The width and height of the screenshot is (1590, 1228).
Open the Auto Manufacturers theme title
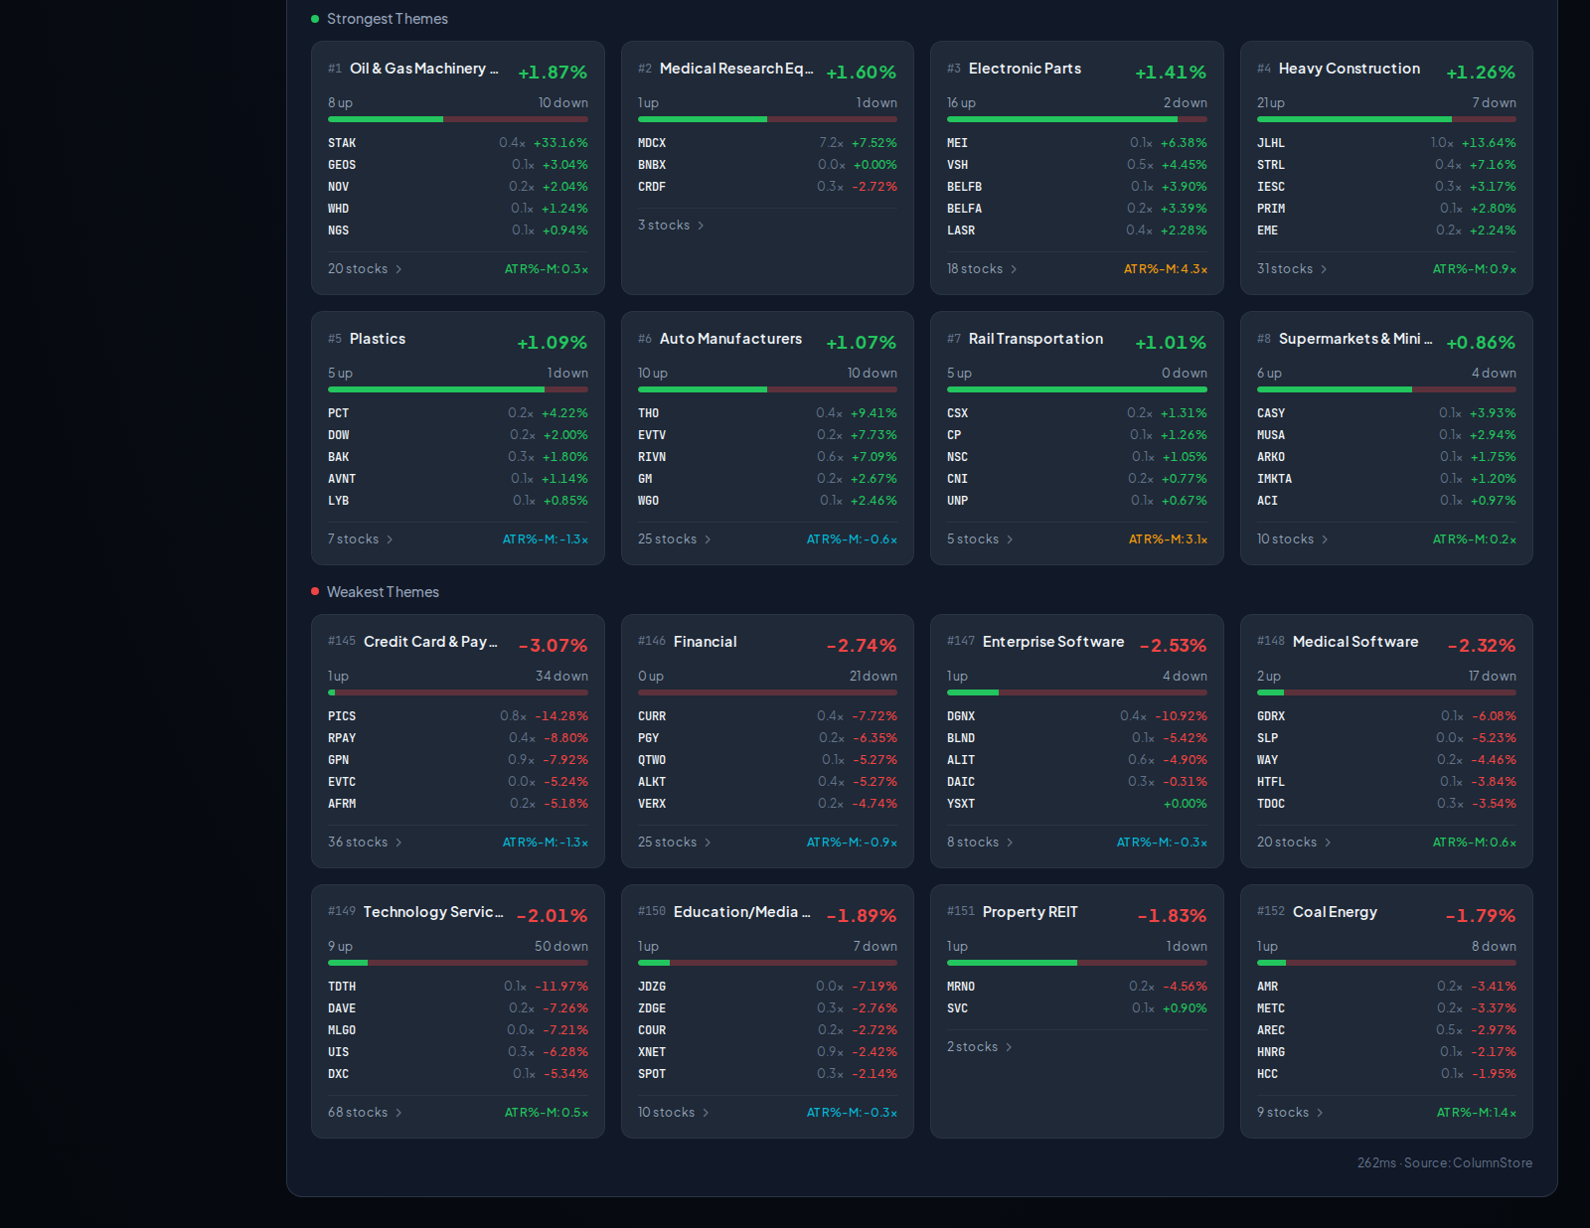point(730,339)
